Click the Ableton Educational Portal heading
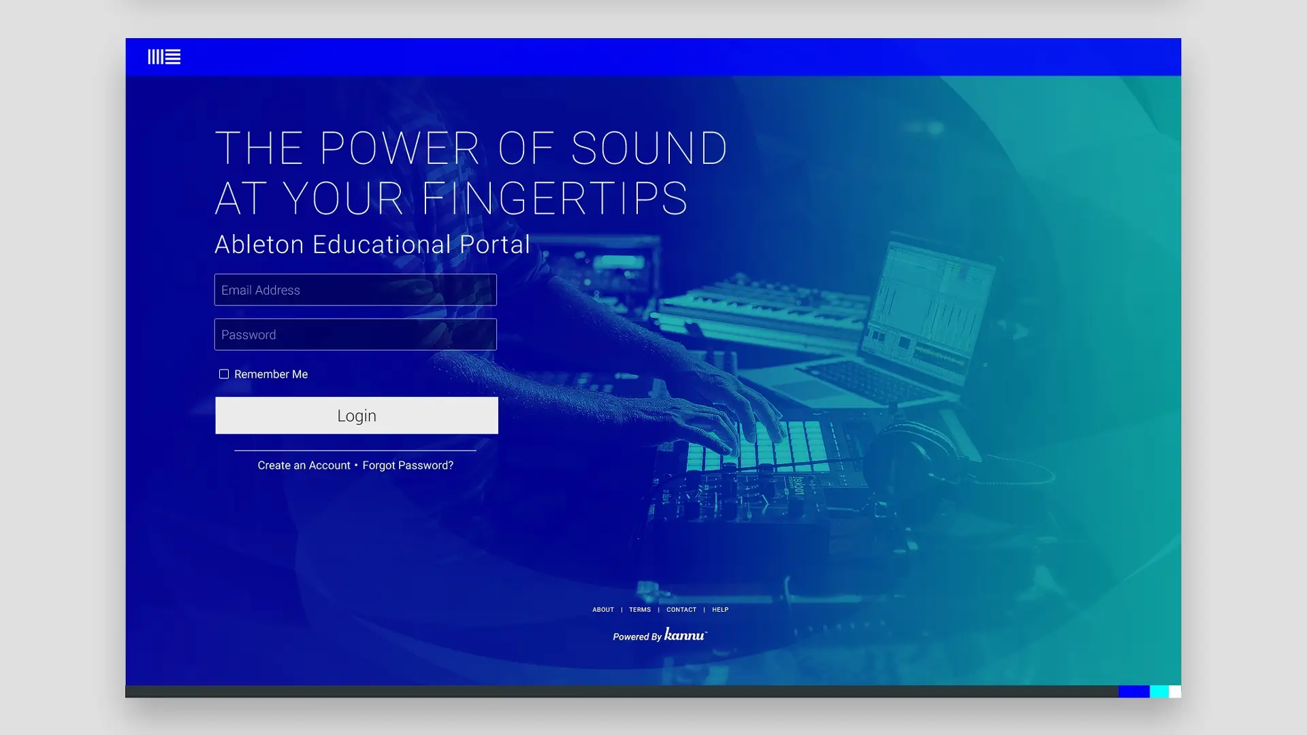Image resolution: width=1307 pixels, height=735 pixels. pyautogui.click(x=372, y=244)
